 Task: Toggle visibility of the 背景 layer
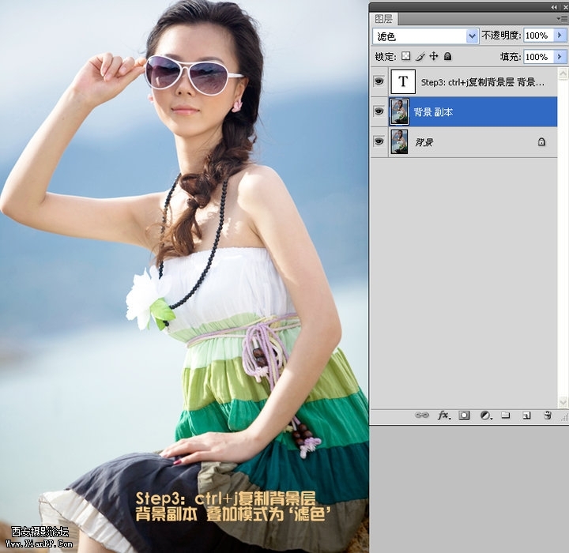(379, 141)
